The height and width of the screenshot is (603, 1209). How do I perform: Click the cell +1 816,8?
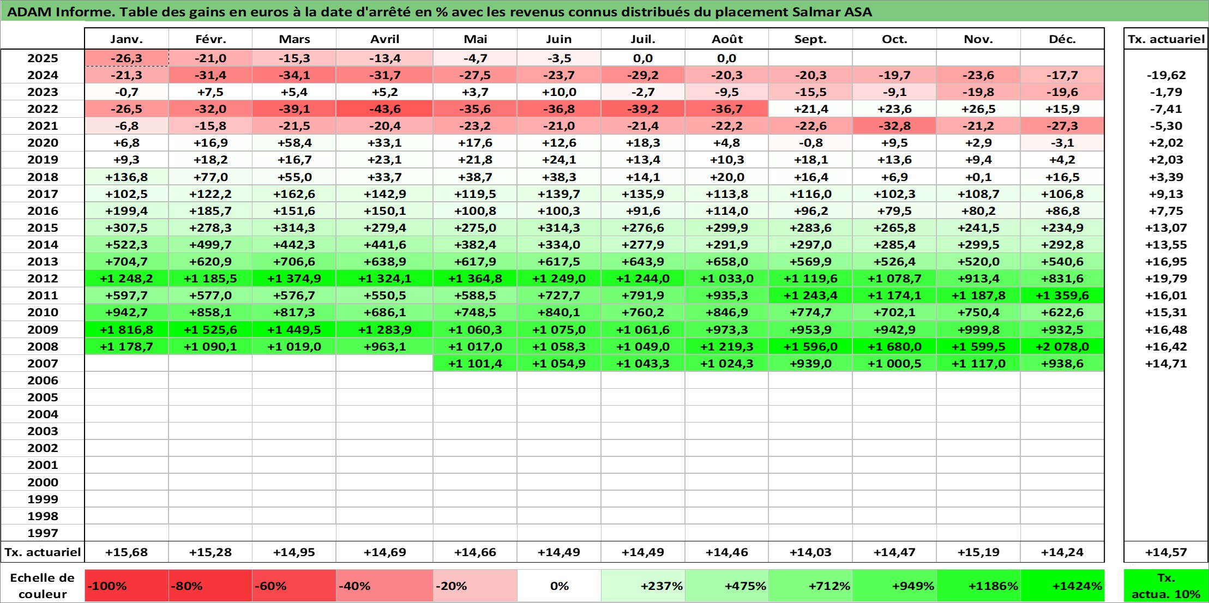(x=127, y=329)
